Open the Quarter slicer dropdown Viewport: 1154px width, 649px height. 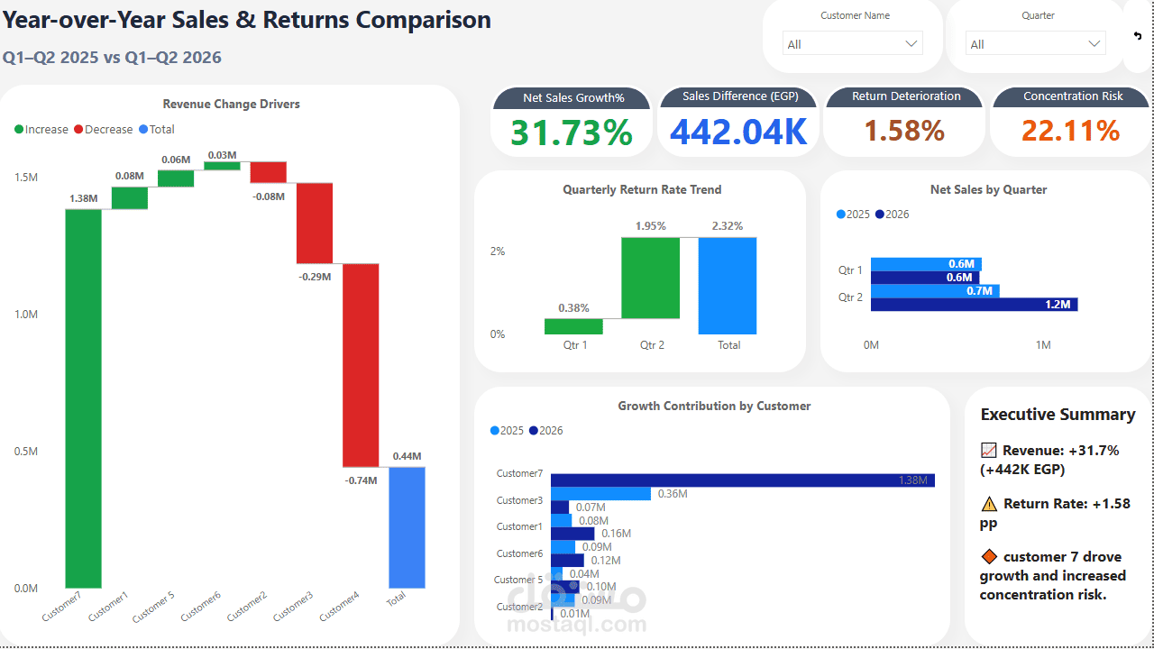(1036, 44)
